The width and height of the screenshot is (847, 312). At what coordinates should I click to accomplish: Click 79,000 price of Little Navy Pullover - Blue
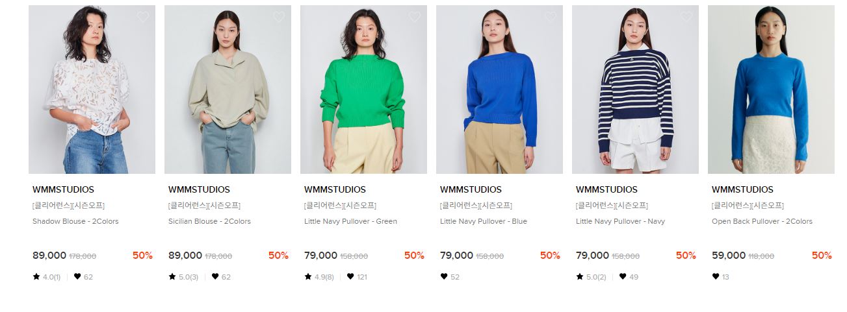coord(456,256)
